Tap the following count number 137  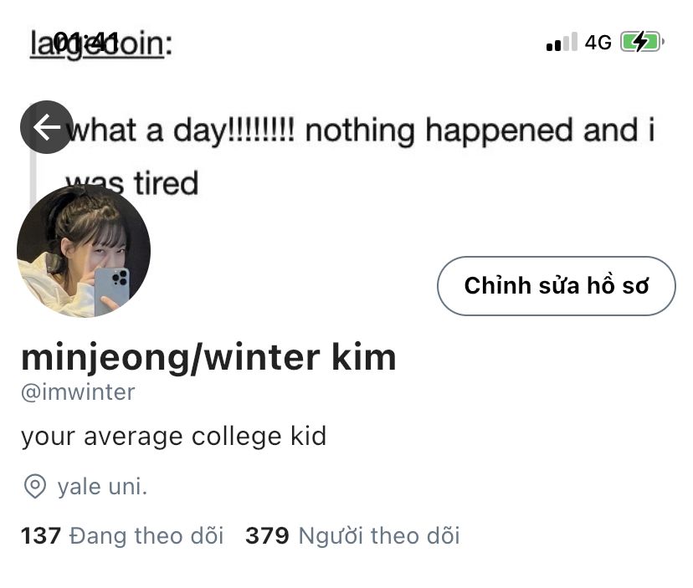41,535
